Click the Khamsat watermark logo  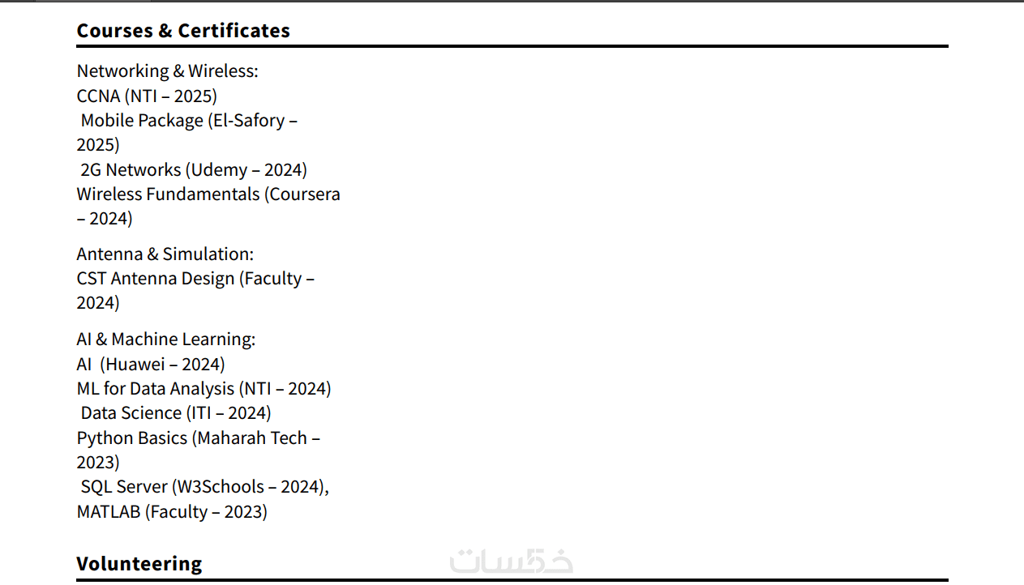pos(512,561)
